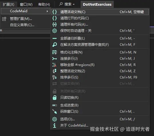Select the DotNetExercises title tab
Image resolution: width=154 pixels, height=136 pixels.
(97, 5)
